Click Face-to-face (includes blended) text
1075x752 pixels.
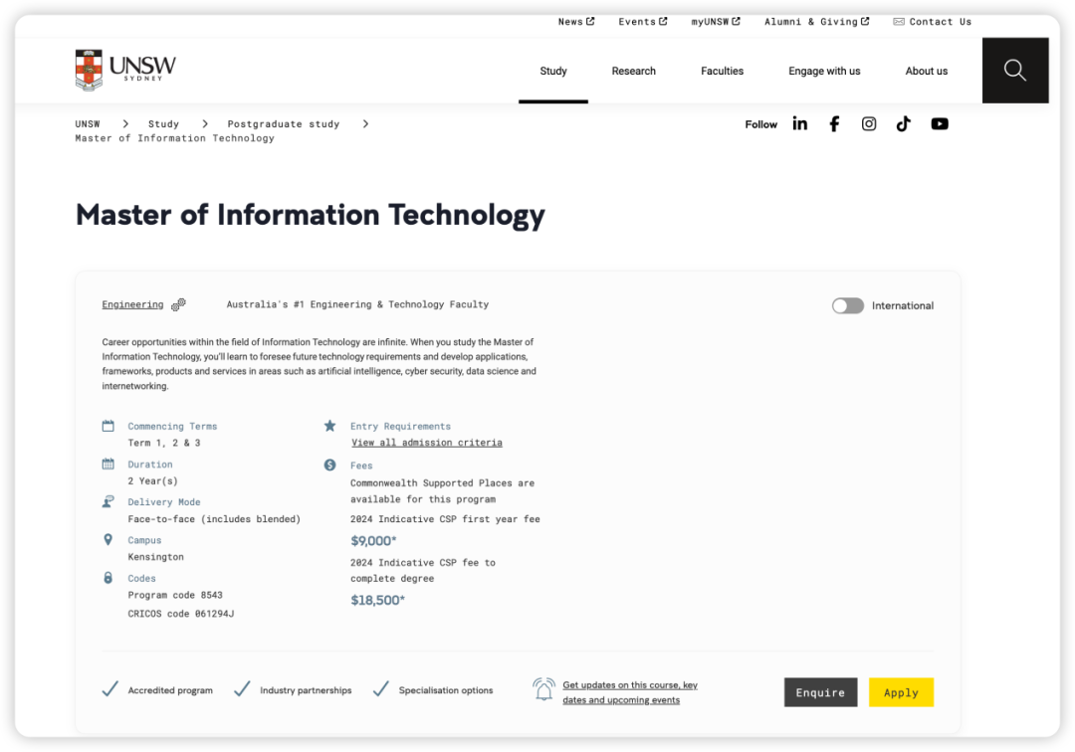[x=214, y=519]
